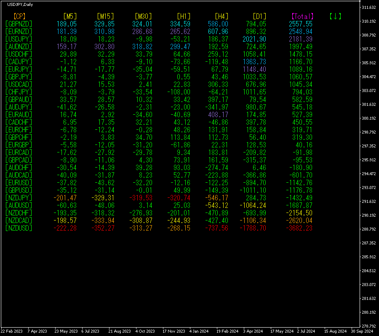Screen dimensions: 379x336
Task: Select the [AUDNZD] pair label
Action: (x=19, y=47)
